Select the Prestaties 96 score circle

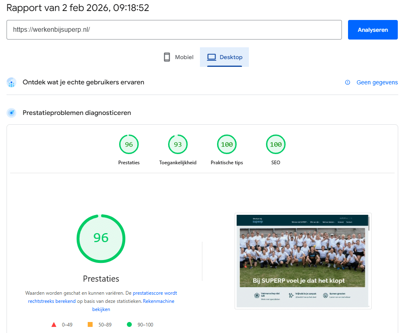(129, 144)
